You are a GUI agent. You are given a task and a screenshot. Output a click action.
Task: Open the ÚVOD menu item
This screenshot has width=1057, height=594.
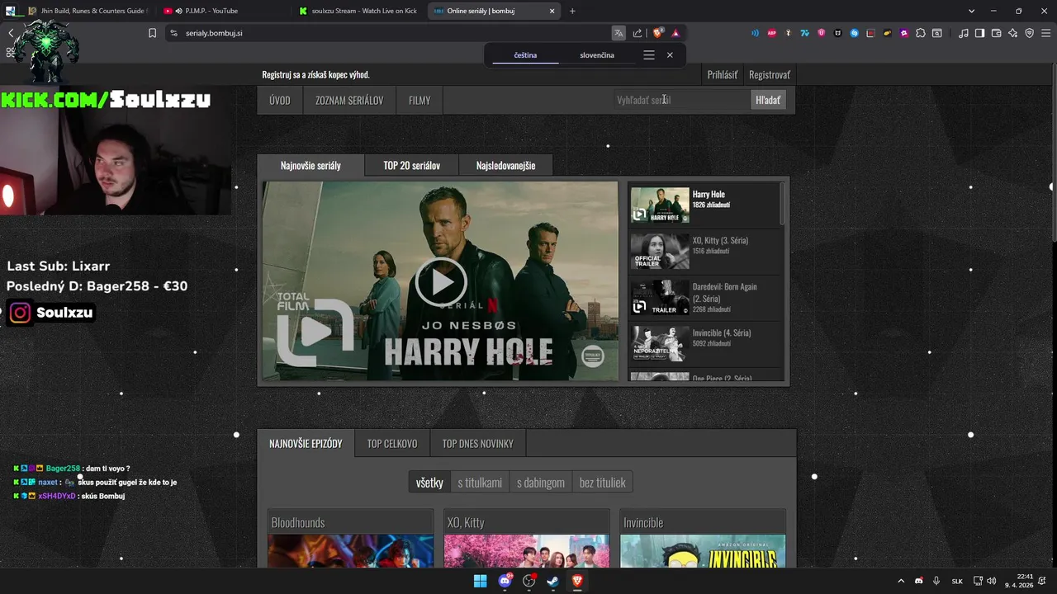[x=280, y=101]
